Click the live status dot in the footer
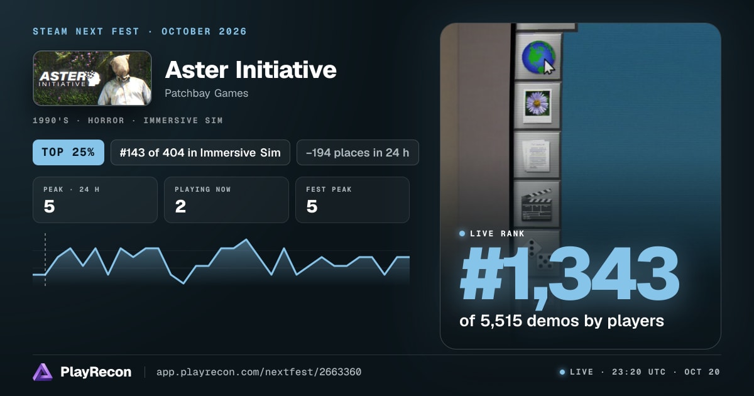Image resolution: width=754 pixels, height=396 pixels. pos(562,372)
